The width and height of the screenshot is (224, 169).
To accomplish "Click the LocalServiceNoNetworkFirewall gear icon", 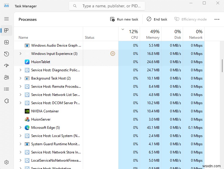I will click(27, 160).
